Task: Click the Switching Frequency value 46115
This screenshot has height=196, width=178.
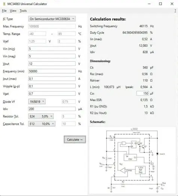Action: (x=143, y=26)
